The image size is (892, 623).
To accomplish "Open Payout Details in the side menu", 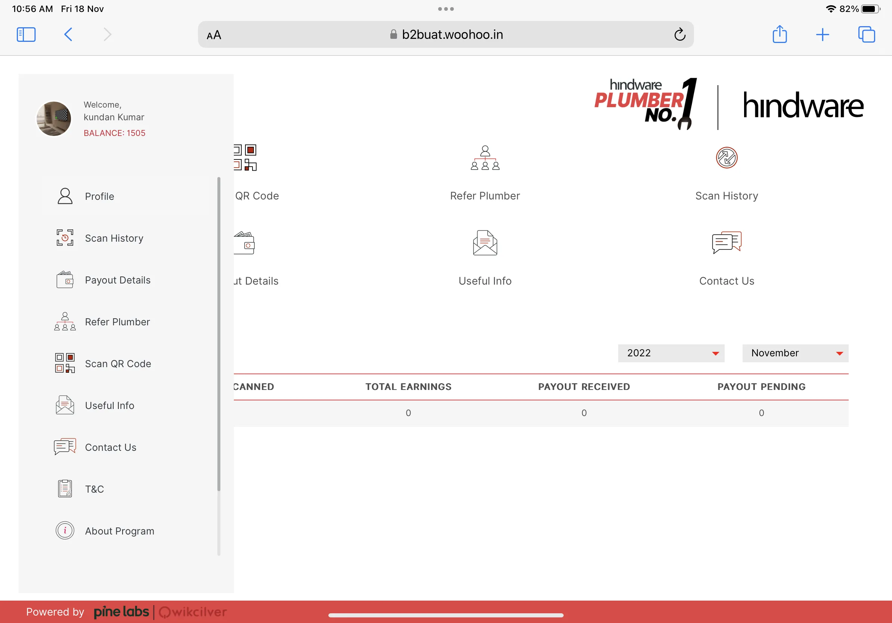I will click(x=126, y=280).
